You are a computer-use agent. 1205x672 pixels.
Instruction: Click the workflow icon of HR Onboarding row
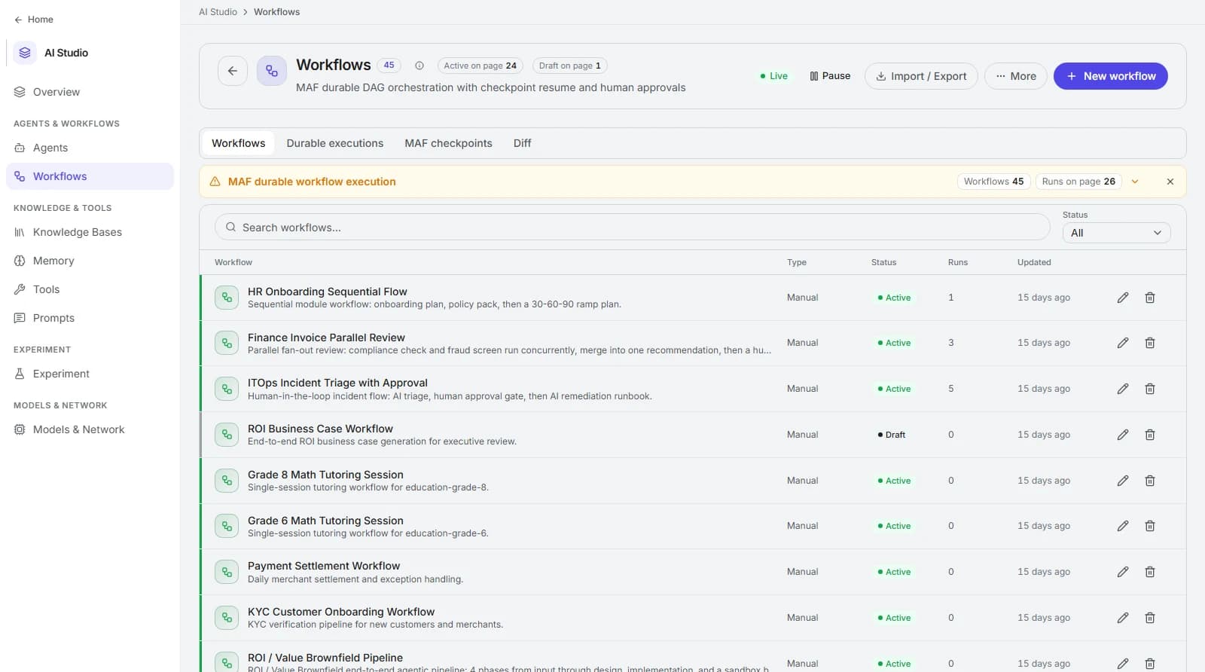pyautogui.click(x=227, y=298)
